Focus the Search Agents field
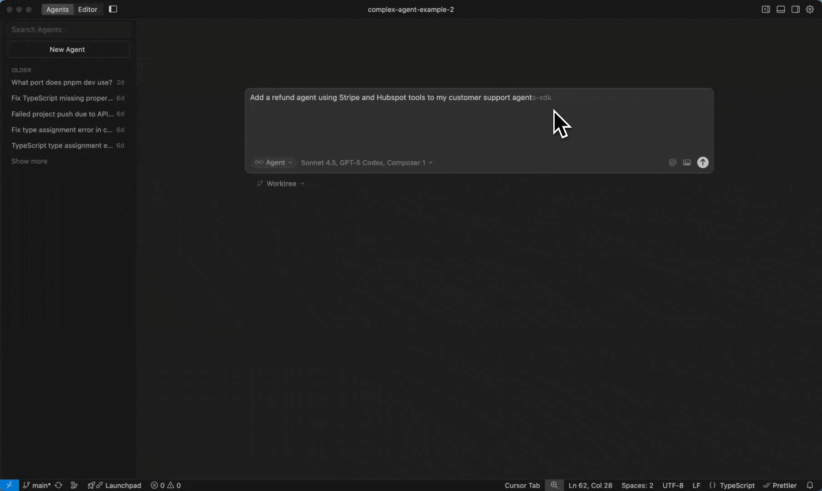 click(68, 30)
